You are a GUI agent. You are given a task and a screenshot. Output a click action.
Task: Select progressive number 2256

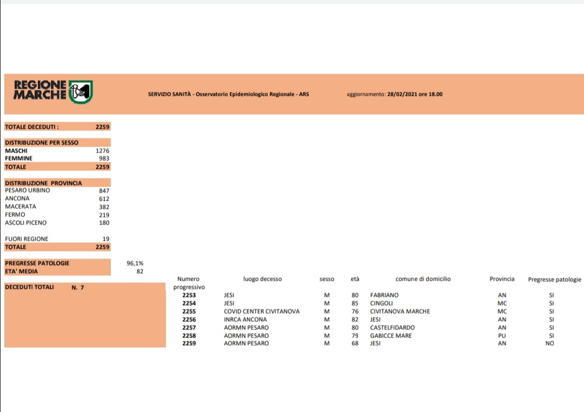click(x=189, y=320)
